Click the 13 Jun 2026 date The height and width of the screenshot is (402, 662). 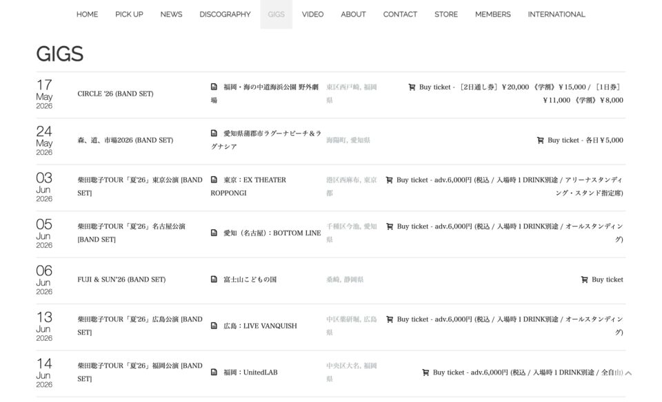click(x=44, y=326)
